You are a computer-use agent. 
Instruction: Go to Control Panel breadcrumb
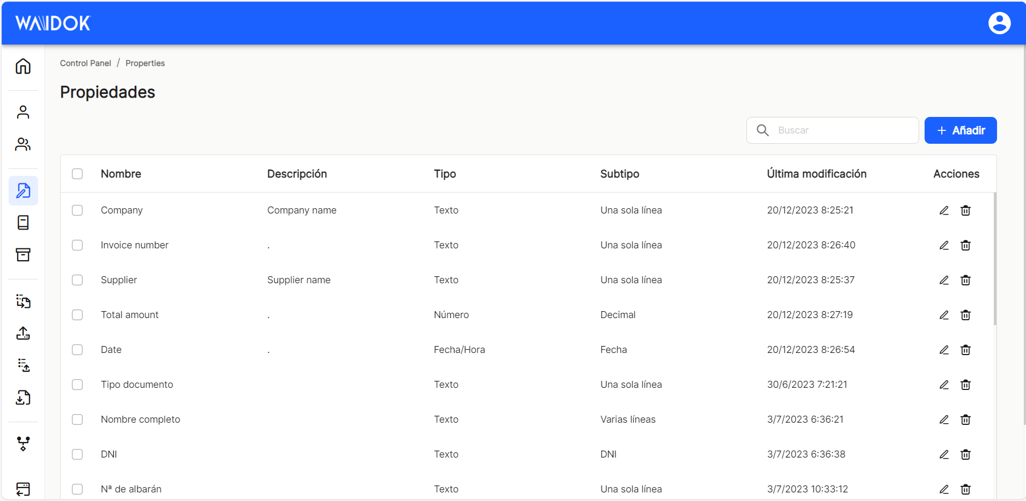(x=85, y=63)
